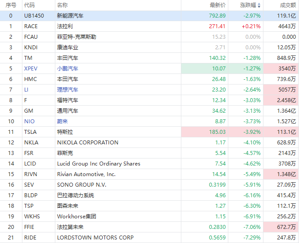Select 通用汽车 name cell
Viewport: 299px width, 243px height.
click(68, 110)
